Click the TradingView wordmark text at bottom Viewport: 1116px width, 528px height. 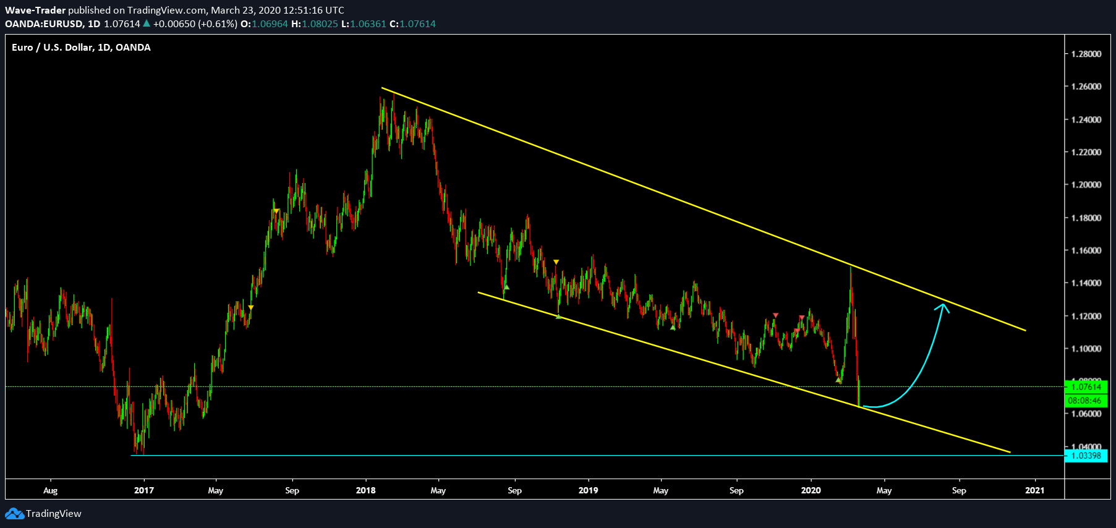[54, 514]
